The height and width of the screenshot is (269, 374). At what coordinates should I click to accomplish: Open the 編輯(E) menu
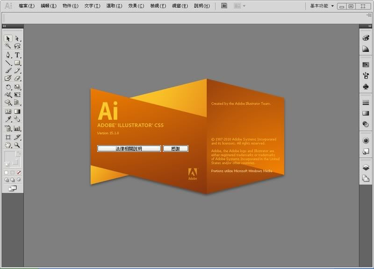49,6
